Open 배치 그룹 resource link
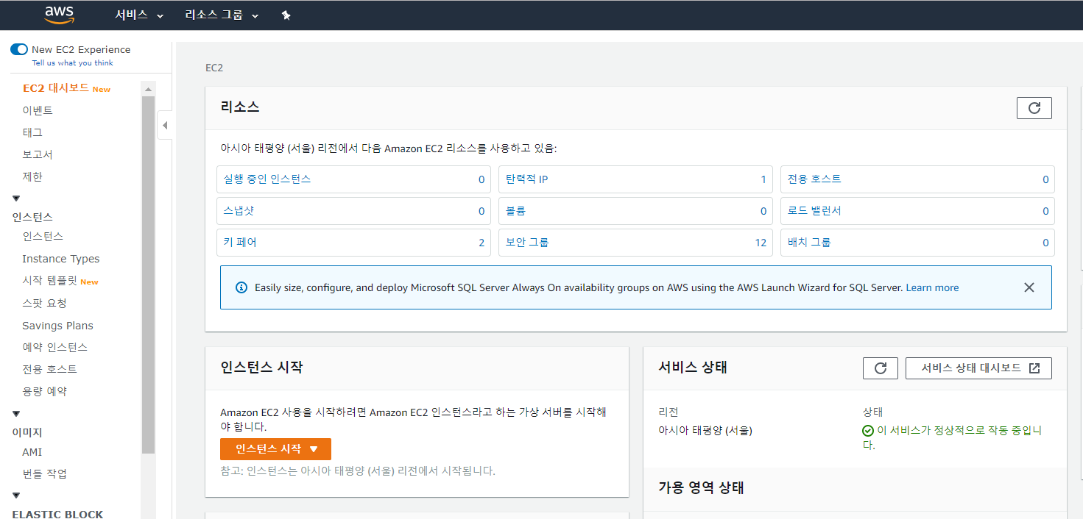Screen dimensions: 1083x519 tap(809, 242)
